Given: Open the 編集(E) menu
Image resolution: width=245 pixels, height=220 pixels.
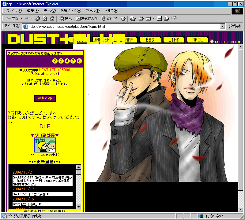Looking at the screenshot, I should tap(33, 11).
